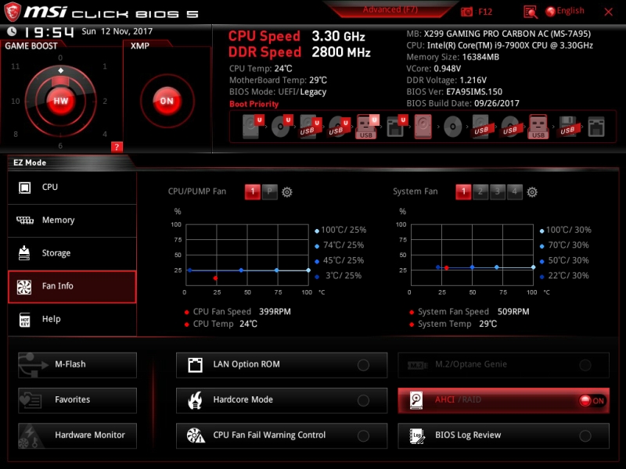The image size is (626, 469).
Task: Click the "E7A95IMS.150" BIOS version text
Action: (474, 91)
